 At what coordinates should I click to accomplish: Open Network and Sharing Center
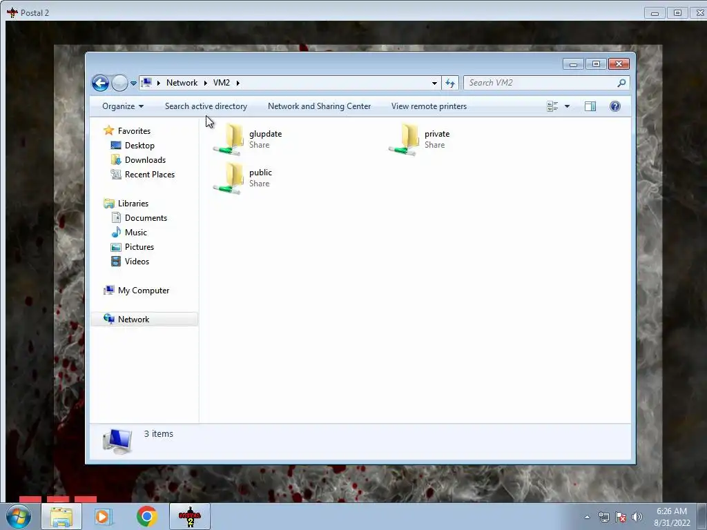point(319,106)
